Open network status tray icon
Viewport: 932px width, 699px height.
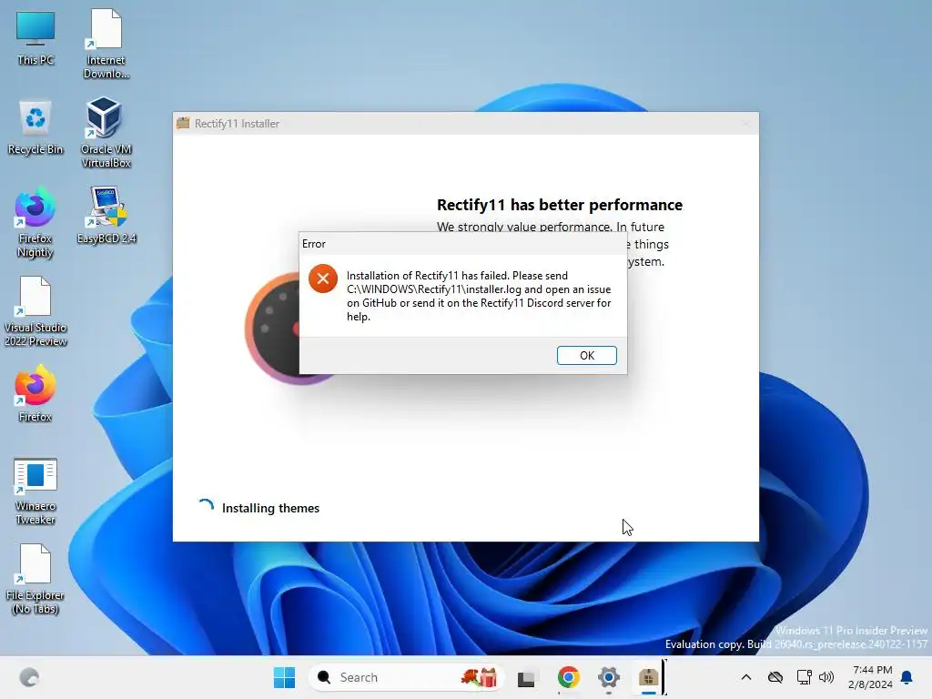click(x=805, y=677)
